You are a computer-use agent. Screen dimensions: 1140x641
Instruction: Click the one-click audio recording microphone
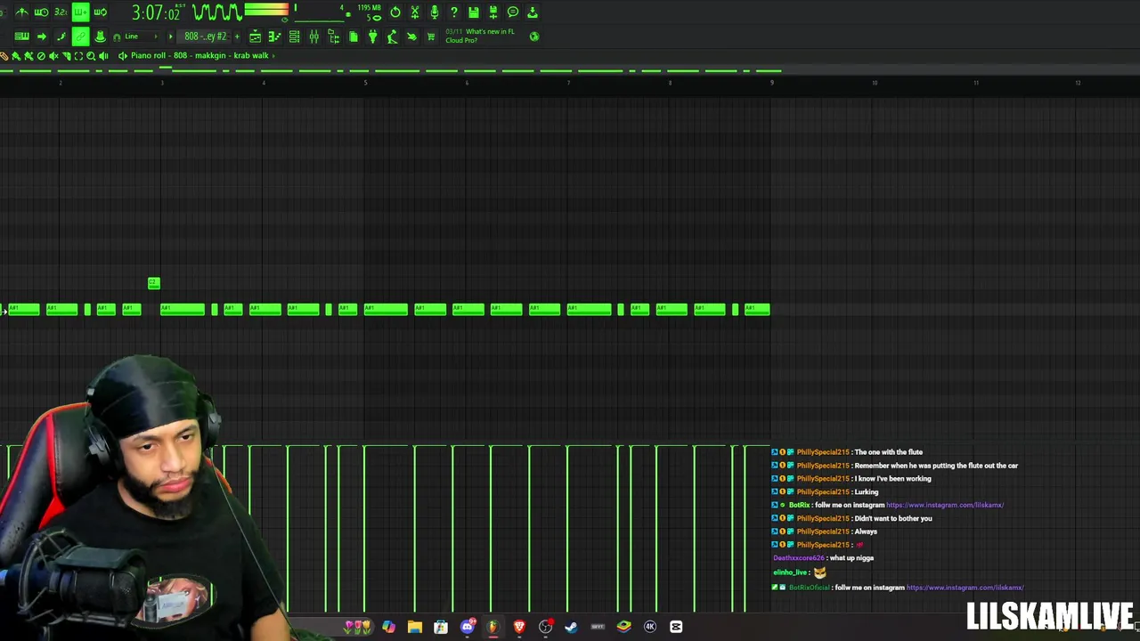pos(435,12)
